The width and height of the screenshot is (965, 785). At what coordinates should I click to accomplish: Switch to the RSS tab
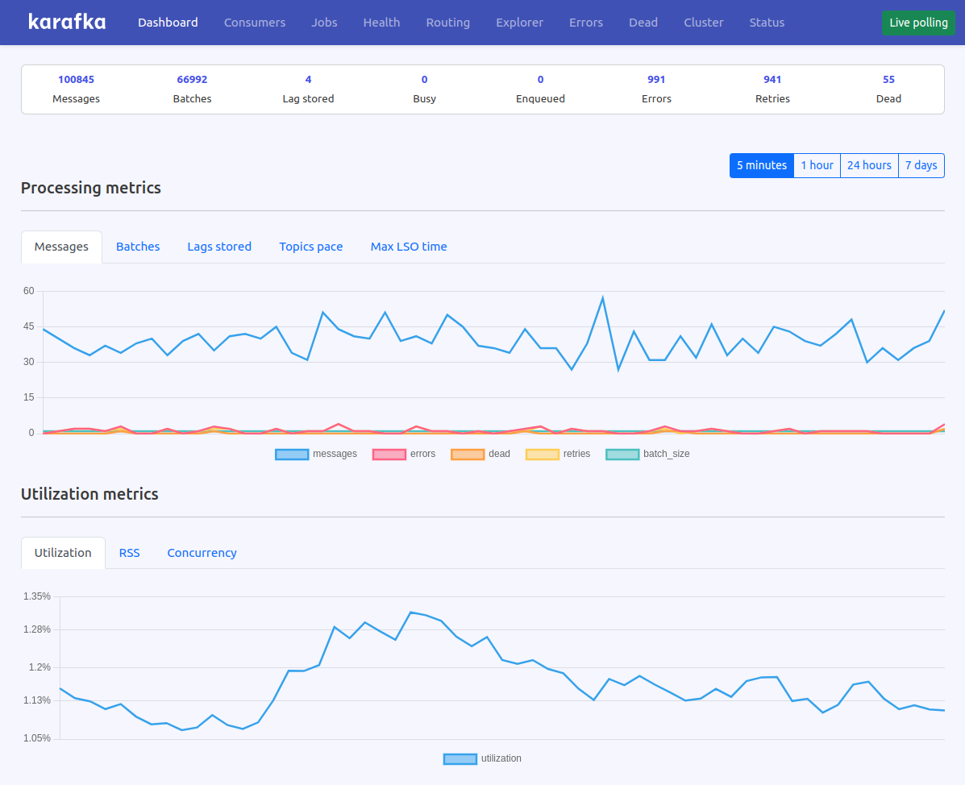[129, 553]
